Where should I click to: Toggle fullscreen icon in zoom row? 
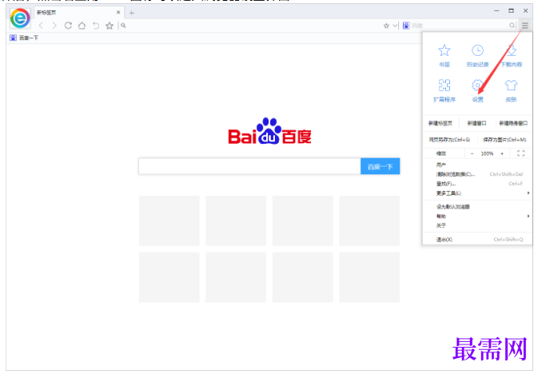click(x=521, y=153)
